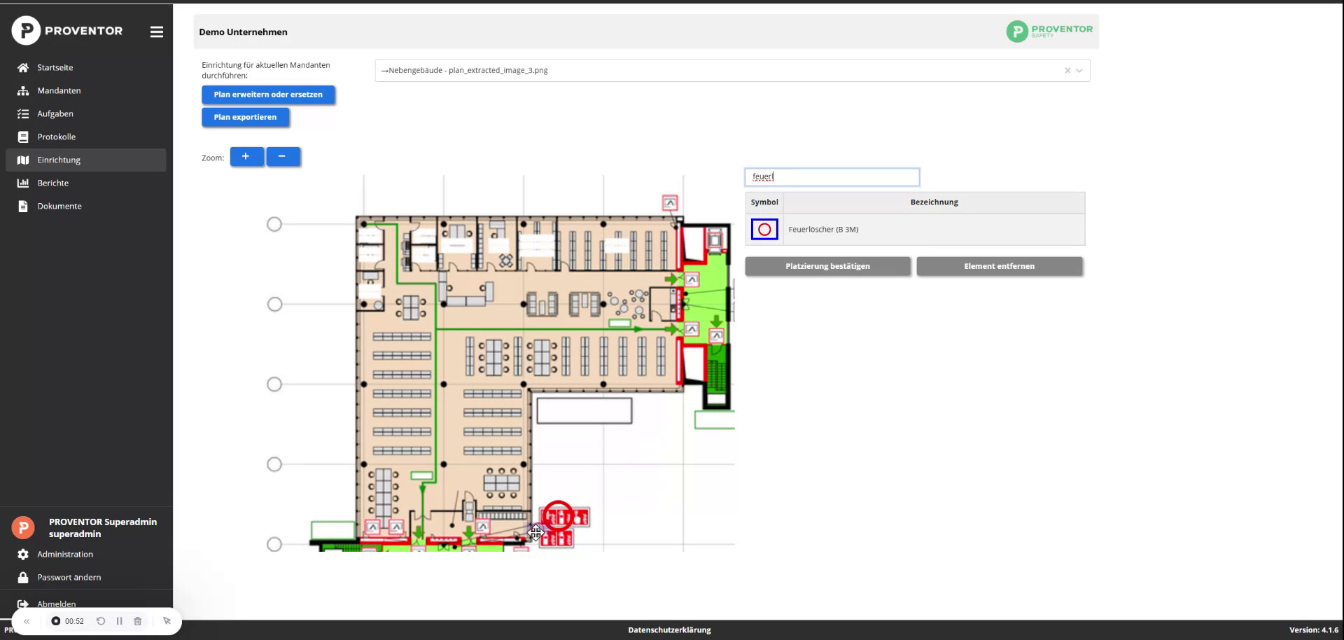This screenshot has height=640, width=1344.
Task: Open the Datenschutzerklärung link
Action: (669, 629)
